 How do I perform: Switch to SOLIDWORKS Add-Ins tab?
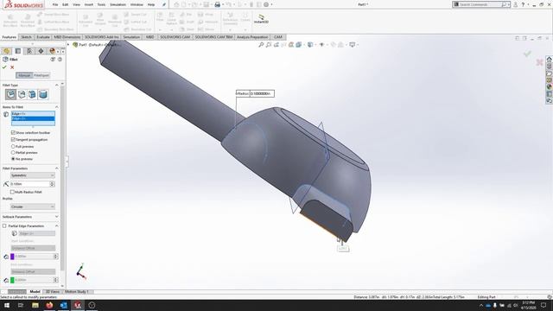[x=102, y=37]
